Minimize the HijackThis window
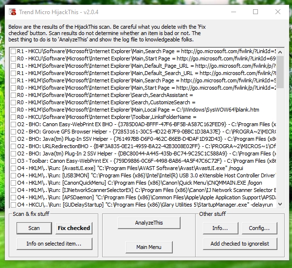This screenshot has width=292, height=268. click(x=234, y=12)
